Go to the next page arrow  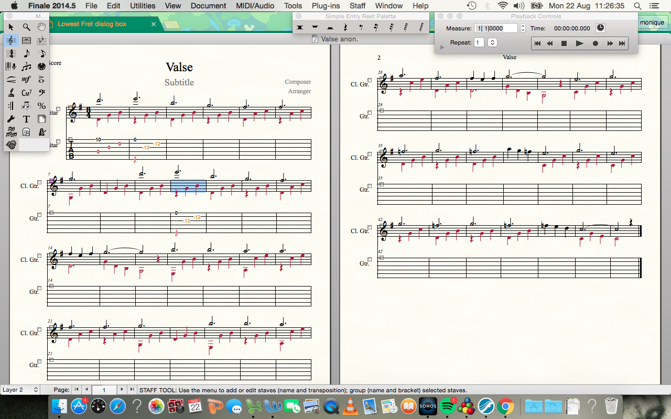tap(122, 390)
